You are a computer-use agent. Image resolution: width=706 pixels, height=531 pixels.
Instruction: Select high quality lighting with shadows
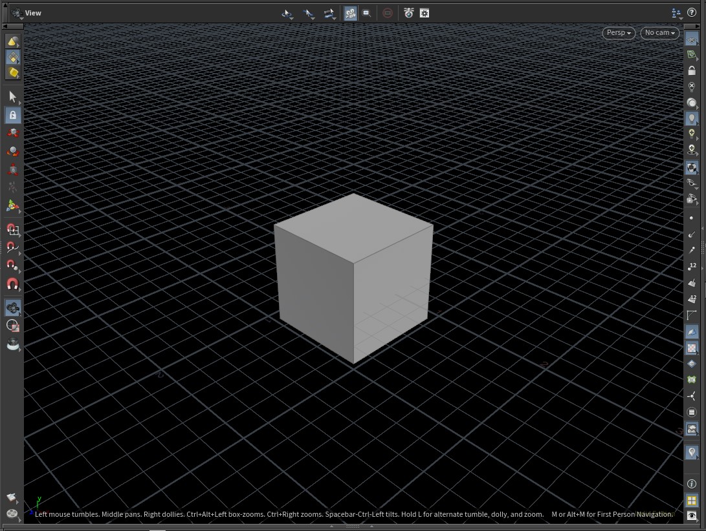[692, 149]
